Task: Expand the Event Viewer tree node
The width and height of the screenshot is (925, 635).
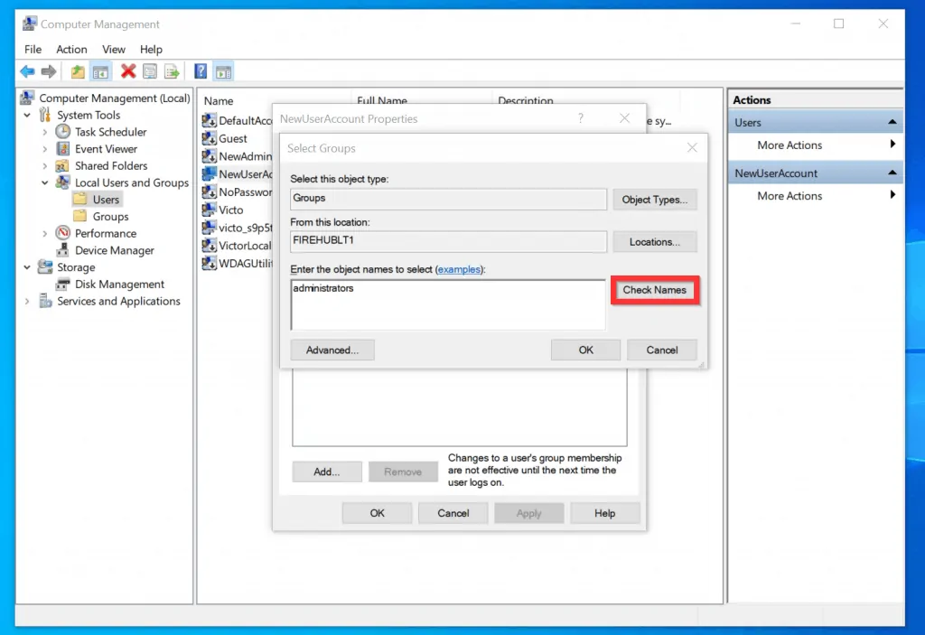Action: (x=44, y=148)
